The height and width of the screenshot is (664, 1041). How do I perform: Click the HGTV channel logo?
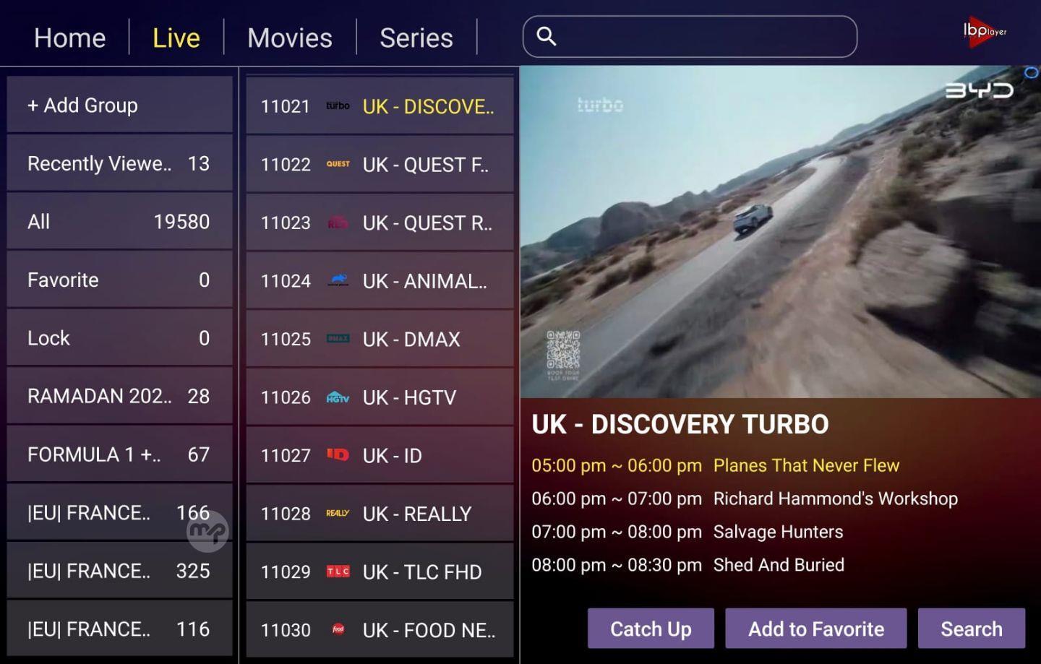pos(338,397)
